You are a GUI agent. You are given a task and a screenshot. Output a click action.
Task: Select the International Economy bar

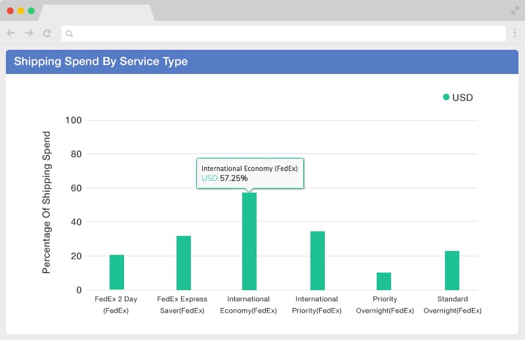(249, 241)
